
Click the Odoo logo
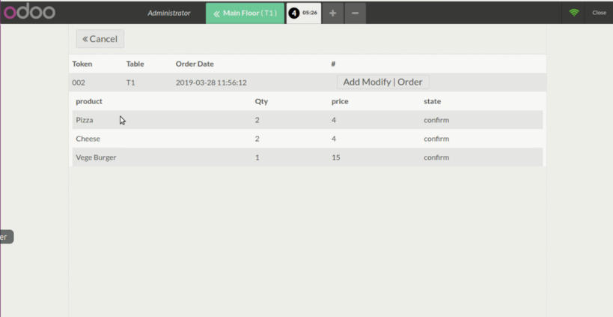29,12
